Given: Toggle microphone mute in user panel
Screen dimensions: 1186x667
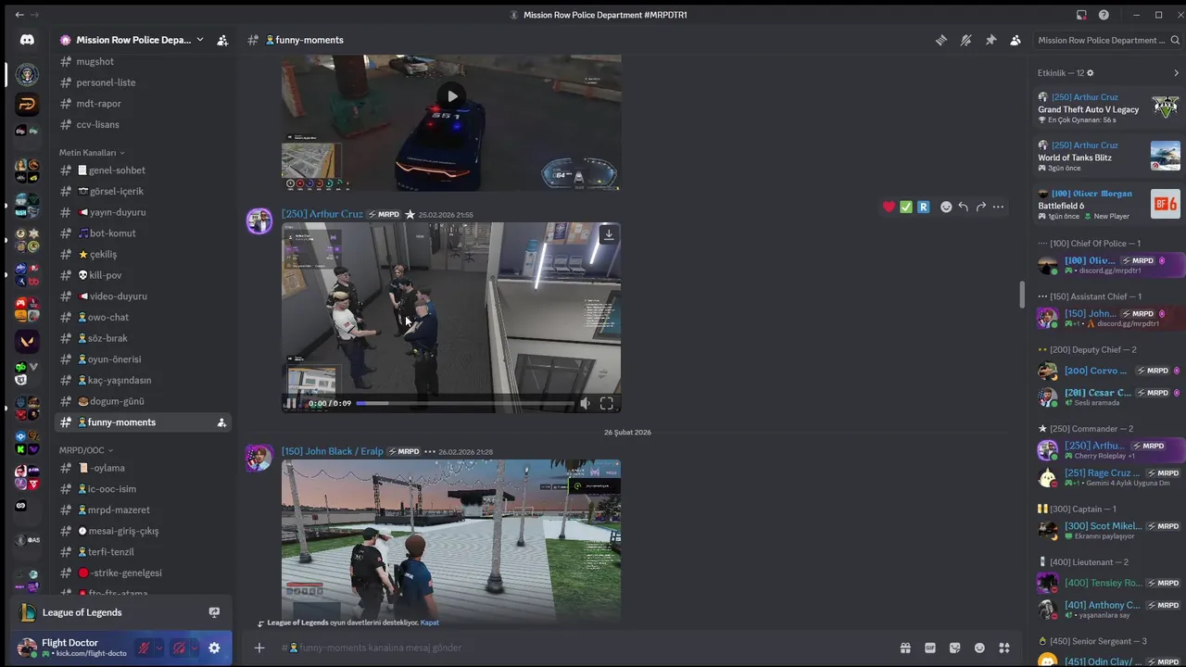Looking at the screenshot, I should (x=144, y=648).
